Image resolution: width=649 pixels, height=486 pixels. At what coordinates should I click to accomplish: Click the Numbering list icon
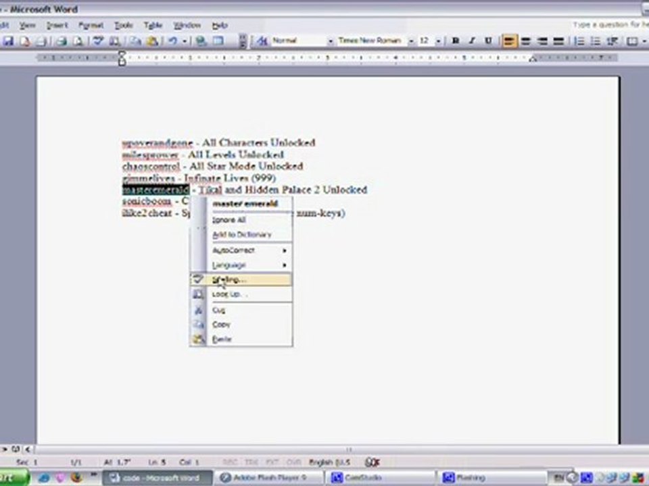[579, 41]
